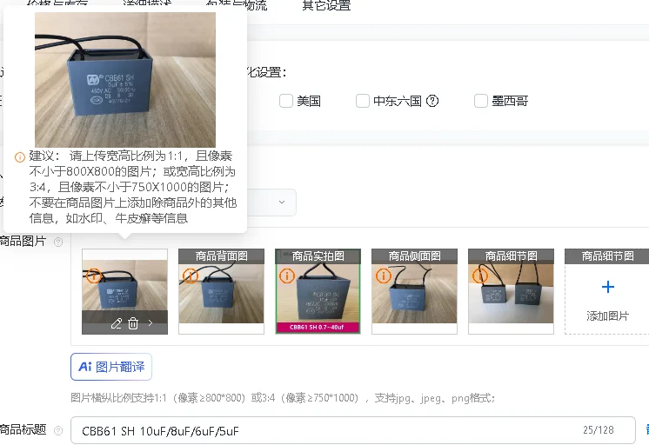Image resolution: width=649 pixels, height=445 pixels.
Task: Check the 美国 checkbox
Action: point(286,101)
